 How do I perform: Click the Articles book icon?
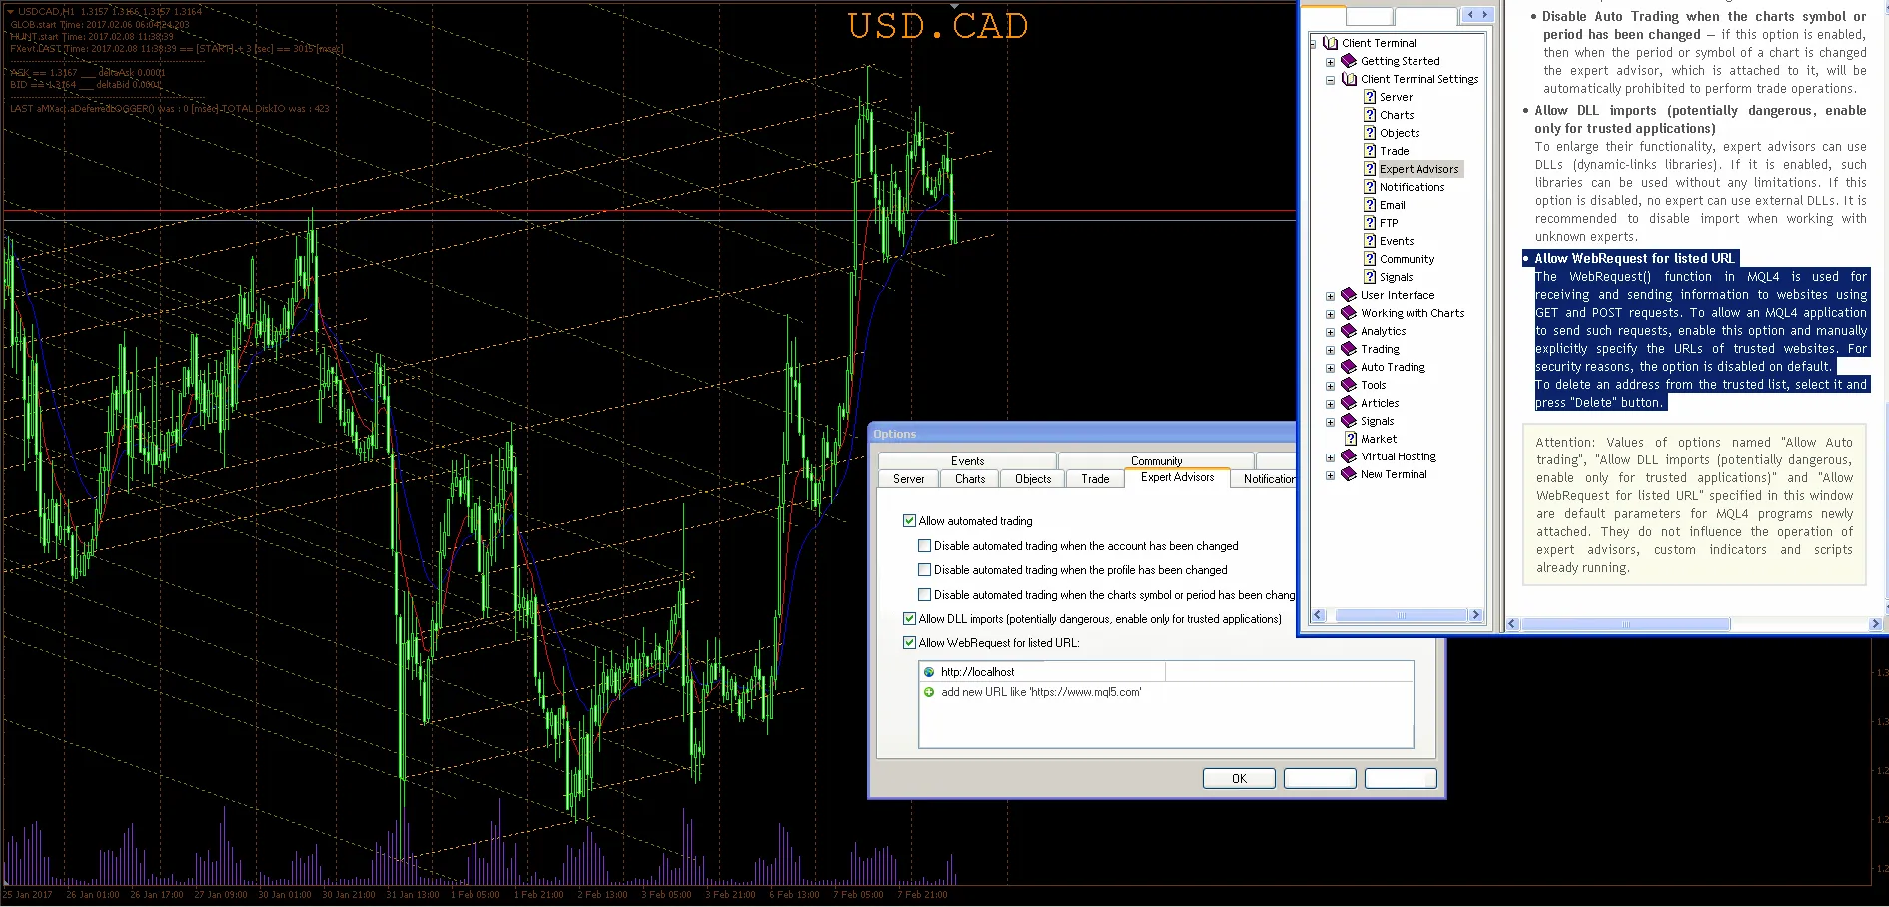(x=1349, y=403)
